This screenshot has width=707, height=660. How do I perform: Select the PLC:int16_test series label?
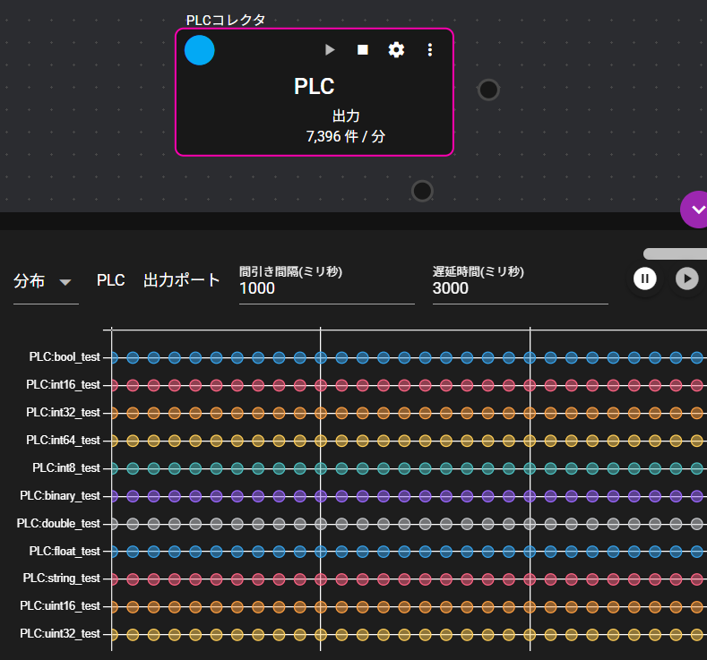[x=63, y=385]
